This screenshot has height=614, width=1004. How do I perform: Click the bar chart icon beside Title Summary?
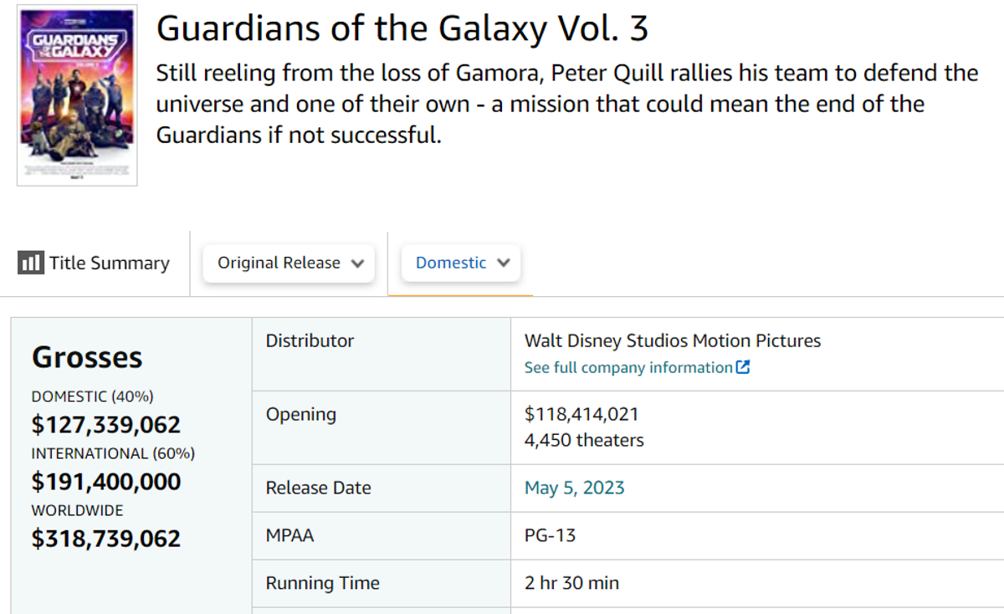[x=30, y=263]
